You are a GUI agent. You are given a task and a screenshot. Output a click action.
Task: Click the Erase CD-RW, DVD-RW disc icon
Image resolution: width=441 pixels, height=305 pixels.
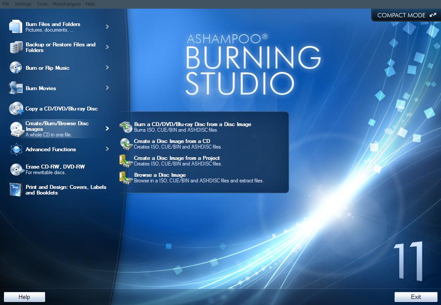pyautogui.click(x=17, y=169)
